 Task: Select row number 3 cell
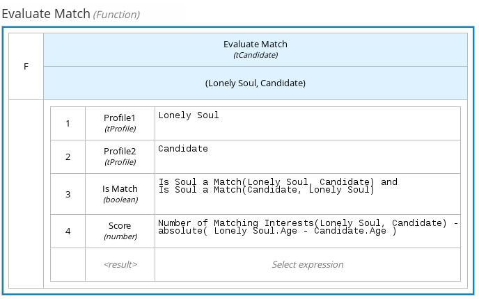[x=68, y=194]
